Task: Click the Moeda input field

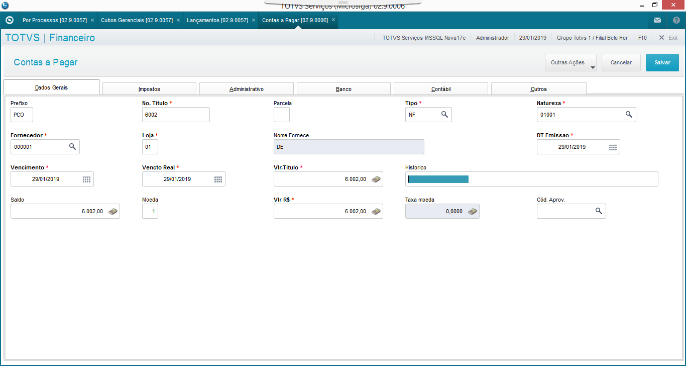Action: click(150, 211)
